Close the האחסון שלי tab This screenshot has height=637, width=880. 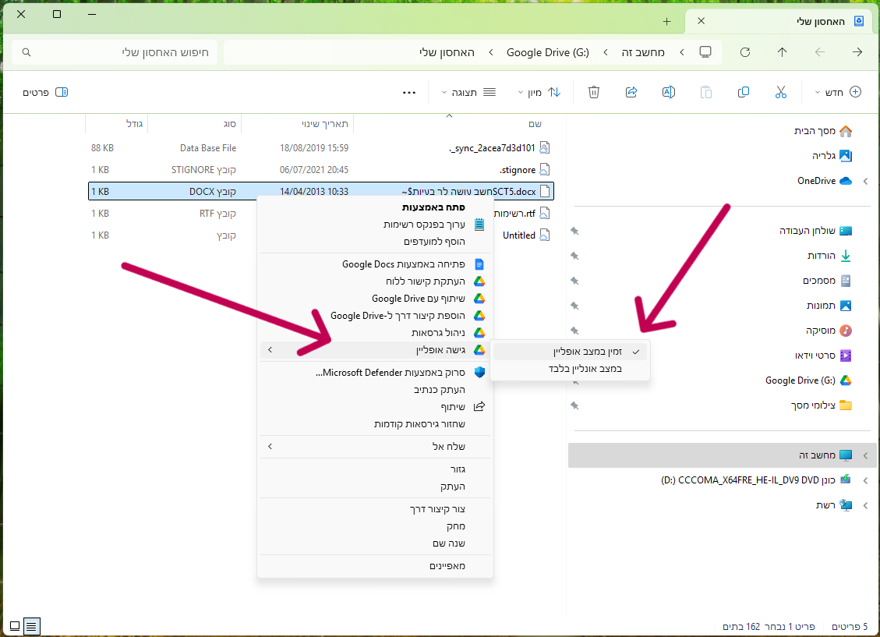coord(701,21)
